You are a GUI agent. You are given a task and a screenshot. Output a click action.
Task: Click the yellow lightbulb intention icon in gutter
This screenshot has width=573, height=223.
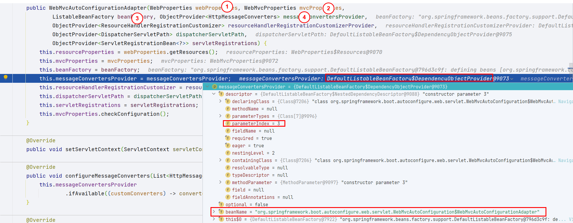click(x=5, y=78)
